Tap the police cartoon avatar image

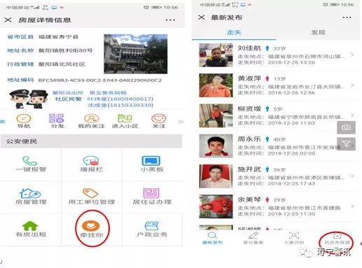click(x=29, y=99)
